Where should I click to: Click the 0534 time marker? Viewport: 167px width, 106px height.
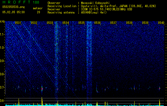point(66,23)
